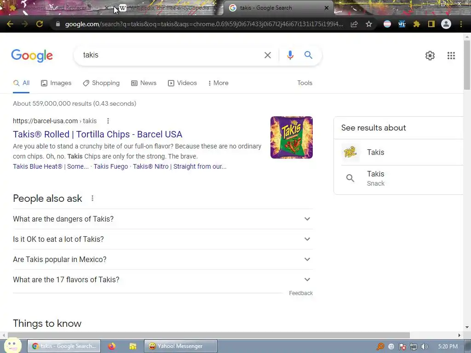Click the Feedback link
The width and height of the screenshot is (471, 353).
point(301,293)
